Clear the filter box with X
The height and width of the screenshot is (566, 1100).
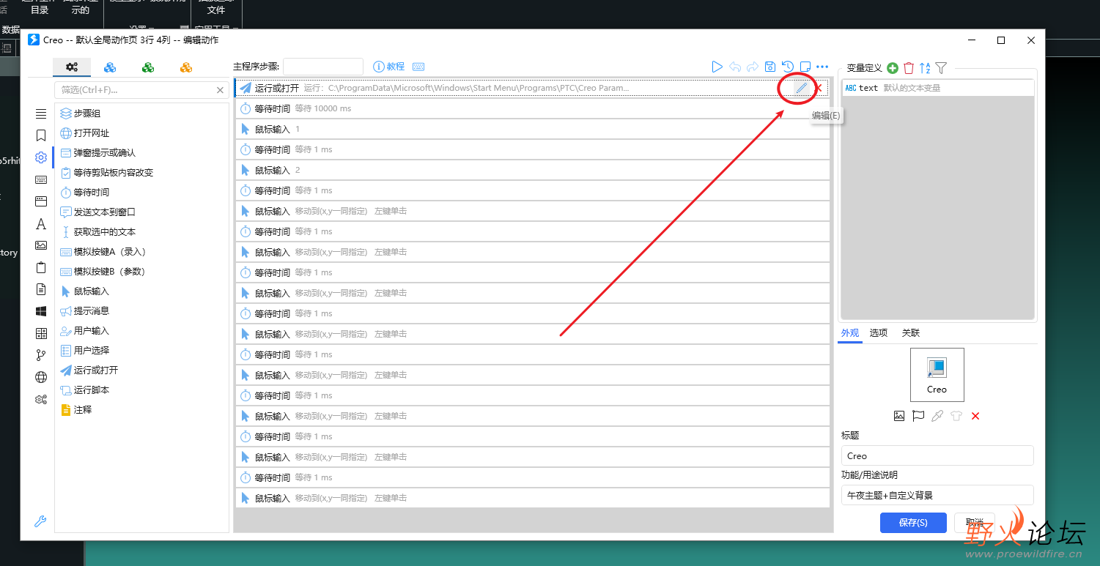pyautogui.click(x=220, y=90)
